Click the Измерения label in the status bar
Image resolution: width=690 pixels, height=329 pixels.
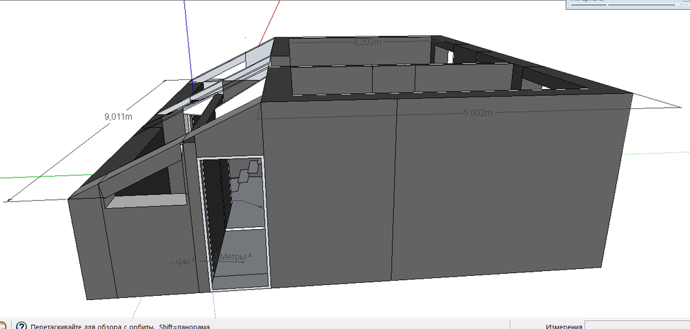[x=564, y=327]
